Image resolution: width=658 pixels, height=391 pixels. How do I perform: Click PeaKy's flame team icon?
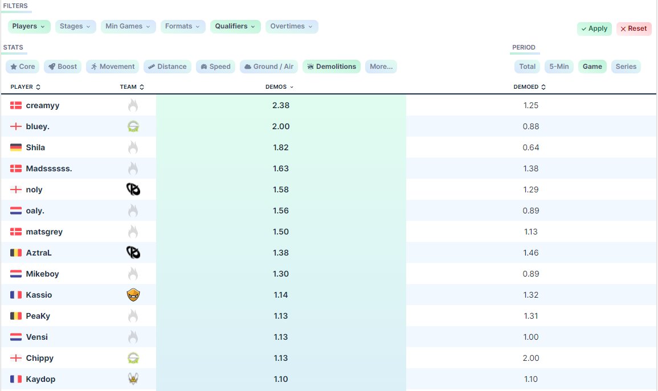(x=133, y=316)
